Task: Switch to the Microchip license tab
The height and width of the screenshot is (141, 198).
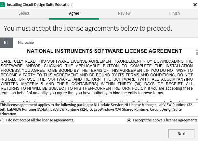Action: 26,42
